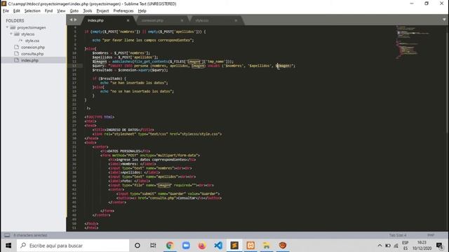Open the notification center icon
This screenshot has width=449, height=252.
click(440, 246)
